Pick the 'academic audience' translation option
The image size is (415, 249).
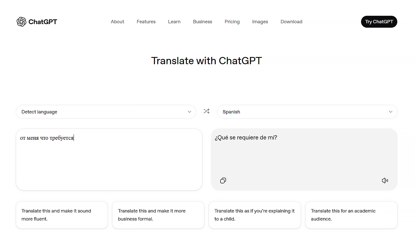tap(351, 215)
